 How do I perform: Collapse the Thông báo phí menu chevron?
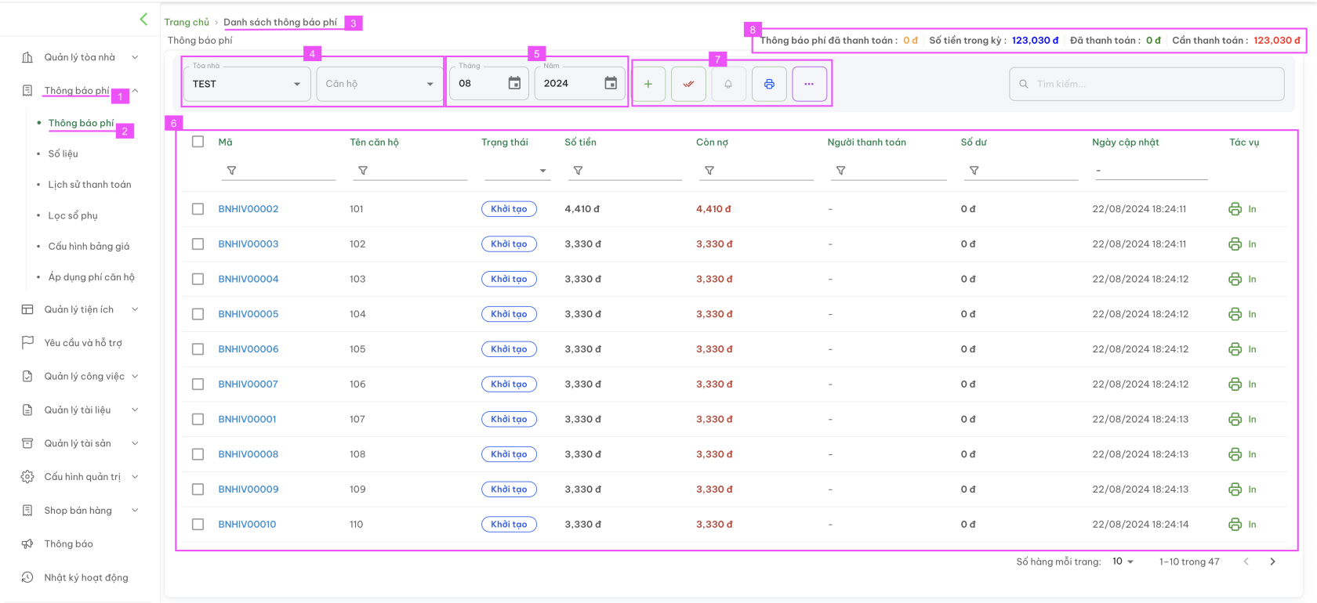tap(135, 91)
